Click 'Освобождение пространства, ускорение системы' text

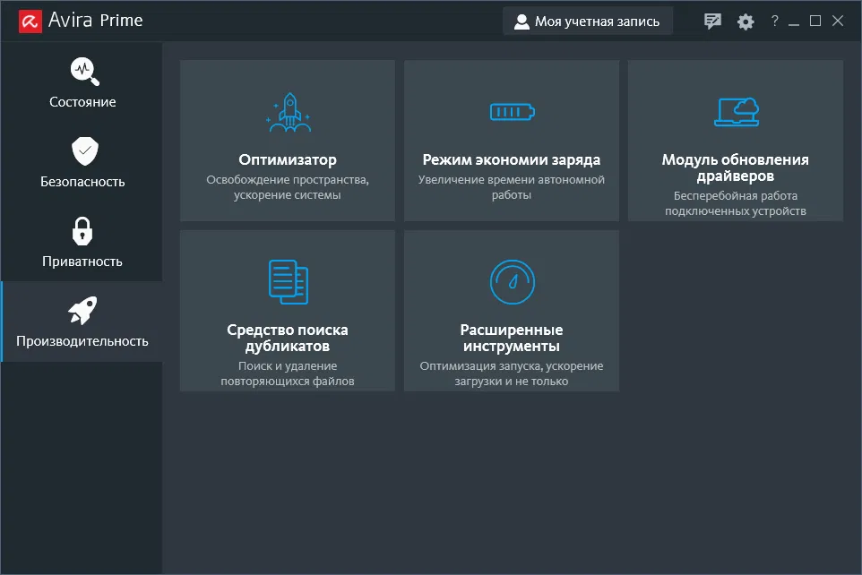point(288,187)
